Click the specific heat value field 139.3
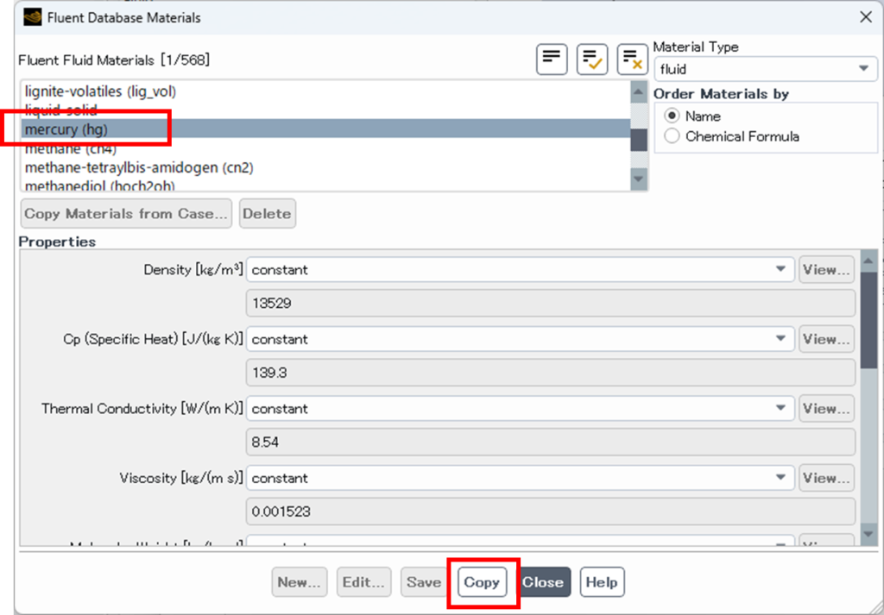Viewport: 884px width, 615px height. [550, 373]
